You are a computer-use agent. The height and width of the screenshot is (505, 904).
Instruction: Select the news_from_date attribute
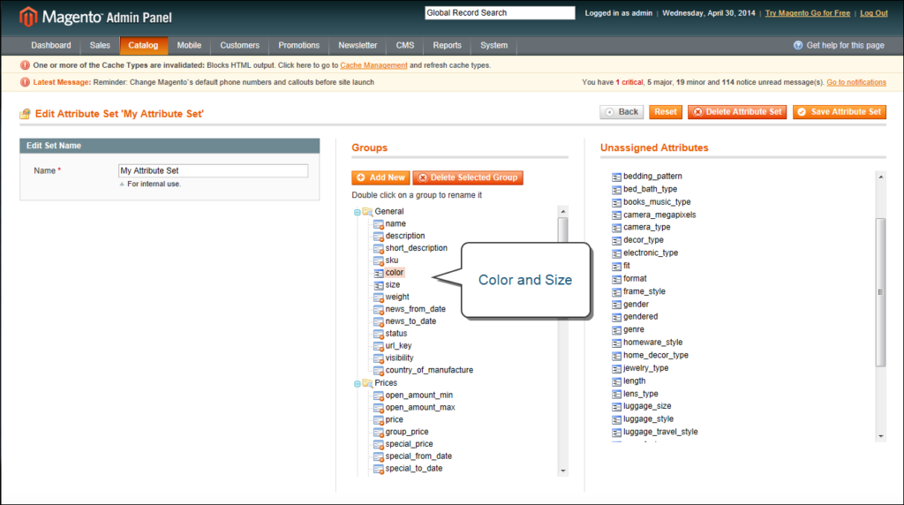pyautogui.click(x=415, y=309)
